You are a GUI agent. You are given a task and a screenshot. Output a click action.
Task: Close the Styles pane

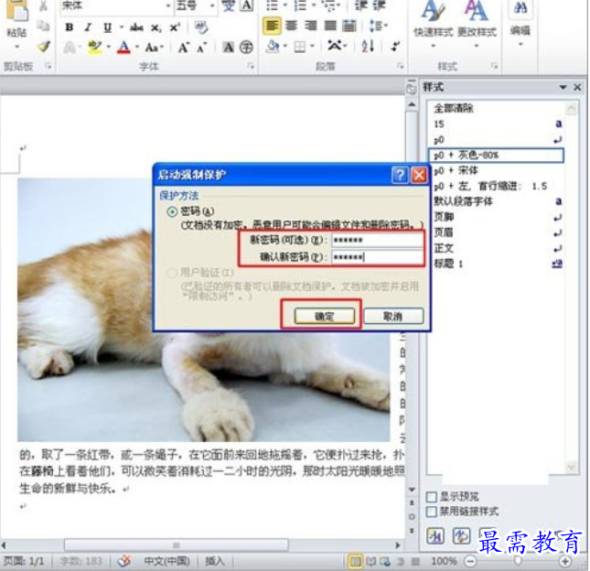577,88
